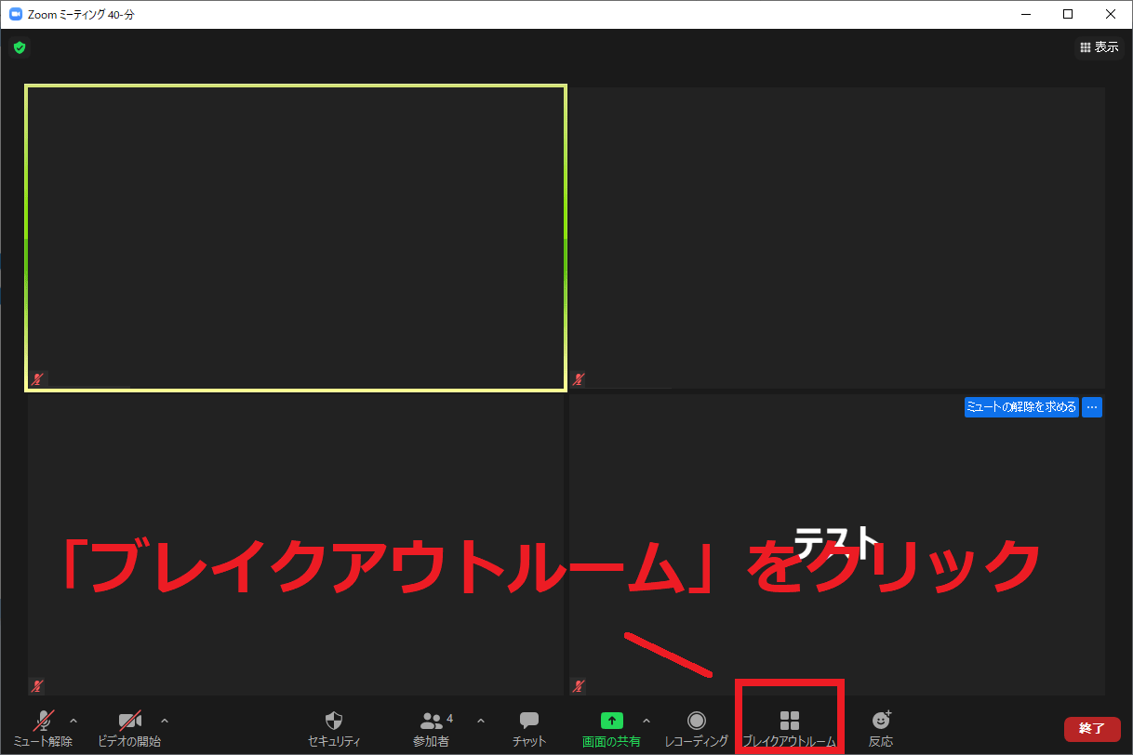Screen dimensions: 1133x755
Task: Open the blue more options (…) button
Action: (1092, 407)
